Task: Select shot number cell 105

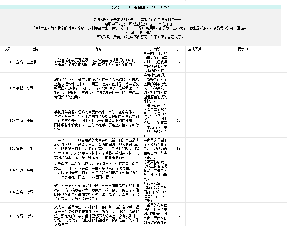Action: coord(8,170)
